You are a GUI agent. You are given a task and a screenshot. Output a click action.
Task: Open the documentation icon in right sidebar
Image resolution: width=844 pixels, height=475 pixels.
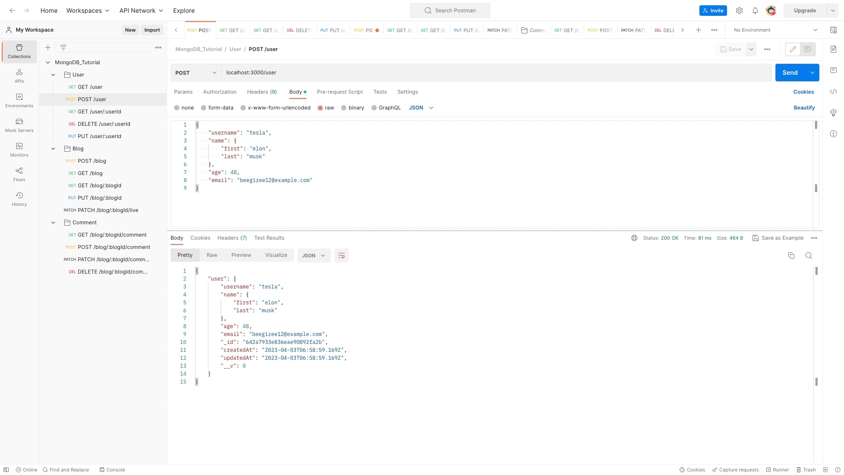pos(833,49)
